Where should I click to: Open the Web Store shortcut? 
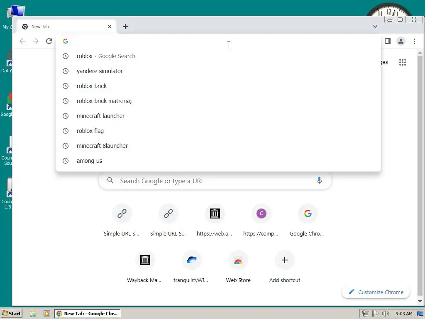coord(238,267)
